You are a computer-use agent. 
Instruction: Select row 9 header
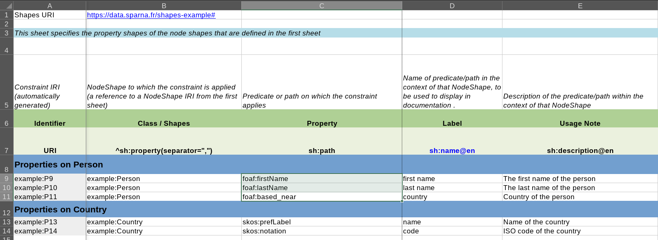[x=7, y=179]
